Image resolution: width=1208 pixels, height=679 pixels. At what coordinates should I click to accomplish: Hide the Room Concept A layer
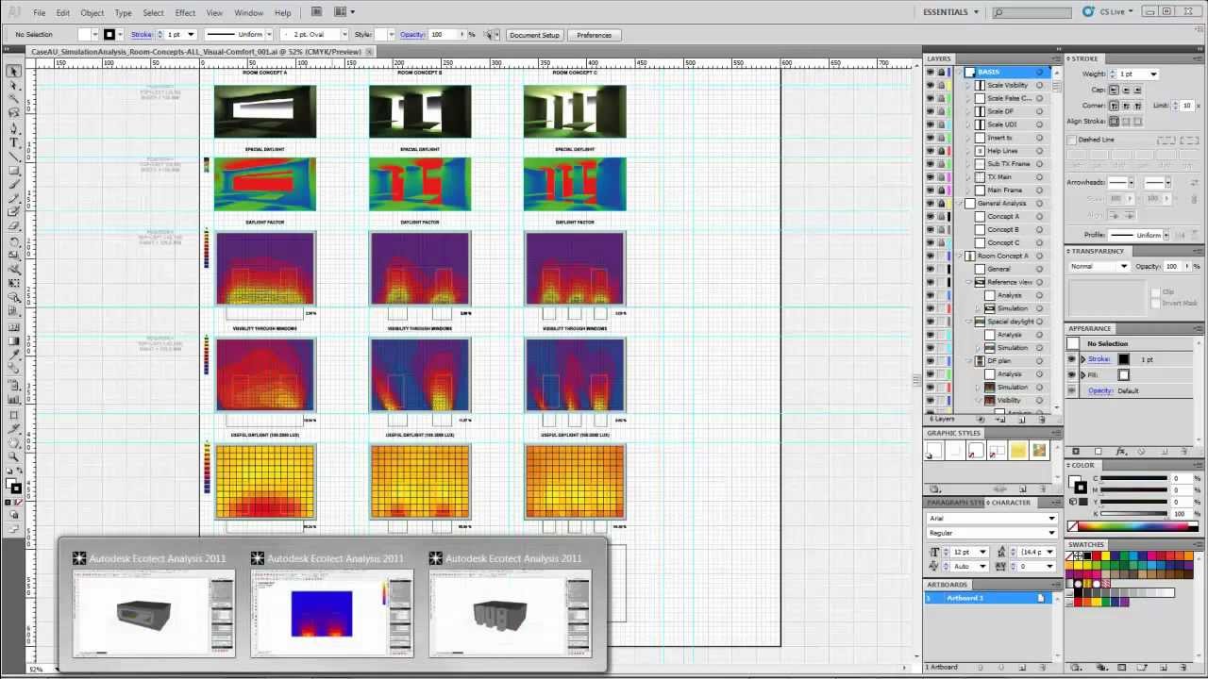(x=930, y=257)
